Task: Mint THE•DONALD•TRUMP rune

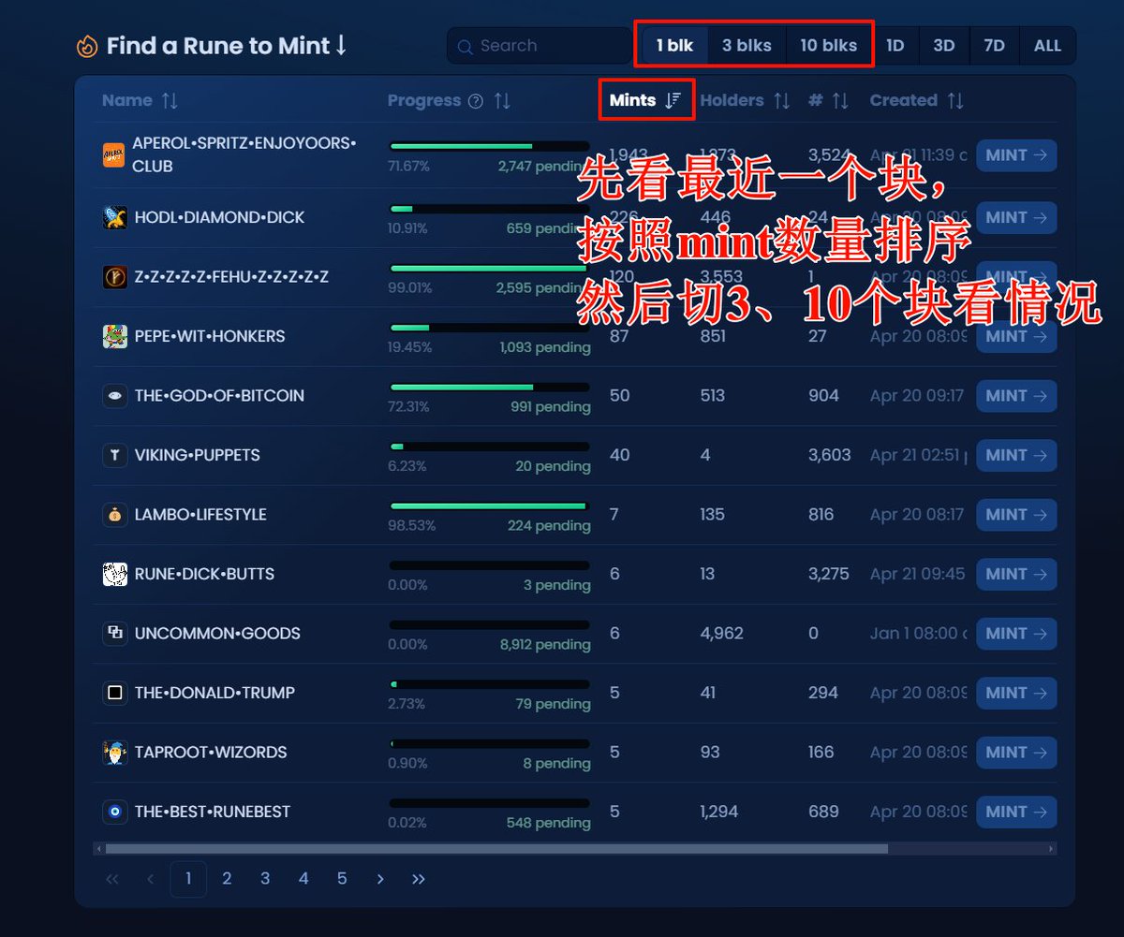Action: (1016, 693)
